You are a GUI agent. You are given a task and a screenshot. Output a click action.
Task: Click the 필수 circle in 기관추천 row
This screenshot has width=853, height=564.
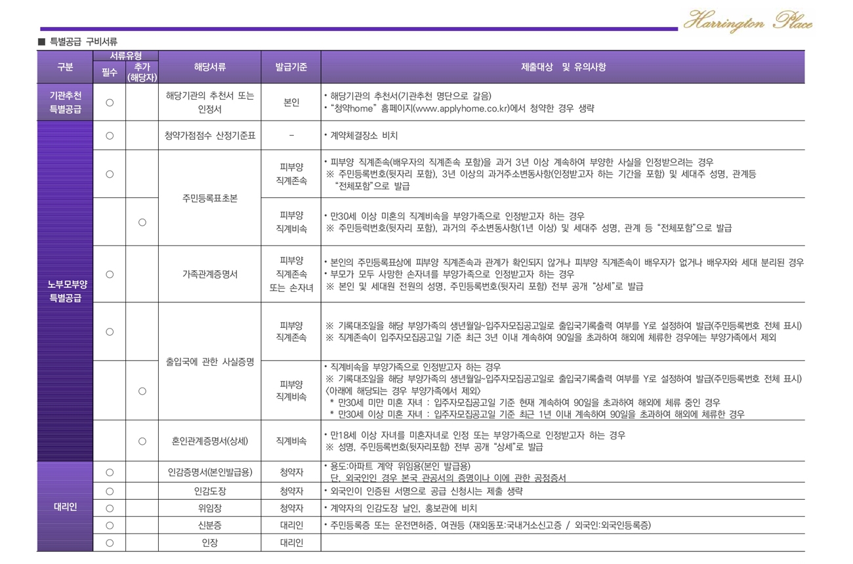[110, 102]
